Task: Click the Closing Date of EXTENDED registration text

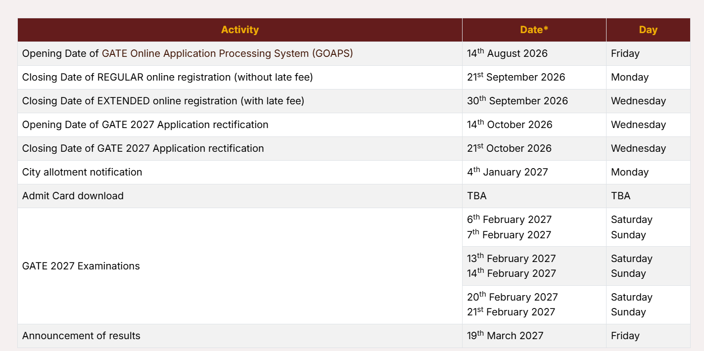Action: point(163,101)
